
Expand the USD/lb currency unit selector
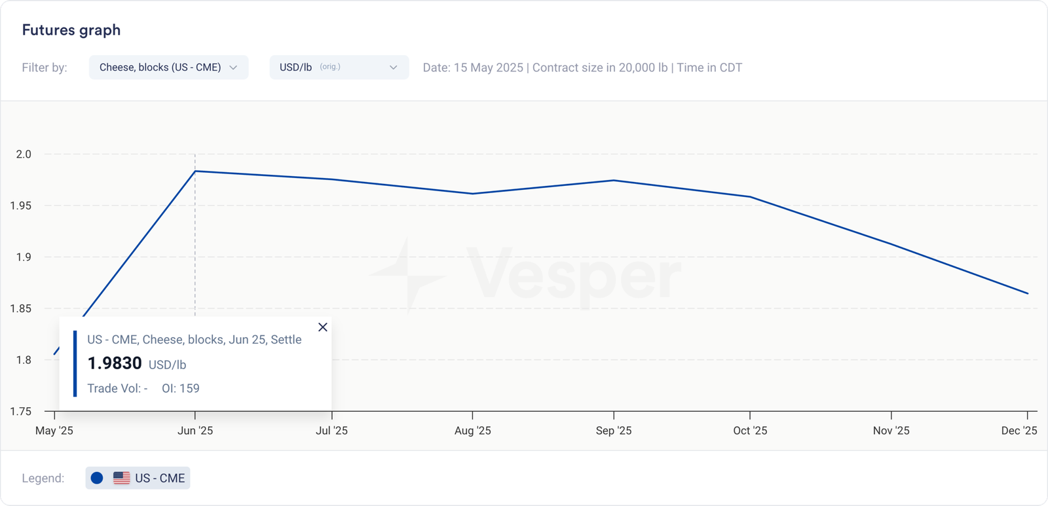click(339, 67)
